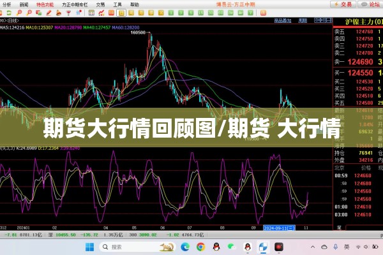Select the green 5-minute period icon
Screen dimensions: 383x255
pyautogui.click(x=191, y=13)
